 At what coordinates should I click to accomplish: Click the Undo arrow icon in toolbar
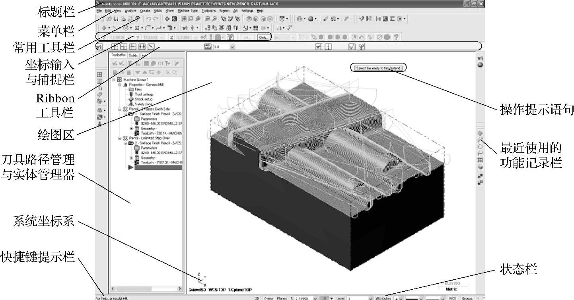point(148,19)
